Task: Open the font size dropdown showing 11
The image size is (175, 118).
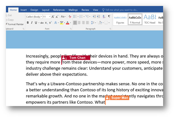Action: (x=46, y=17)
